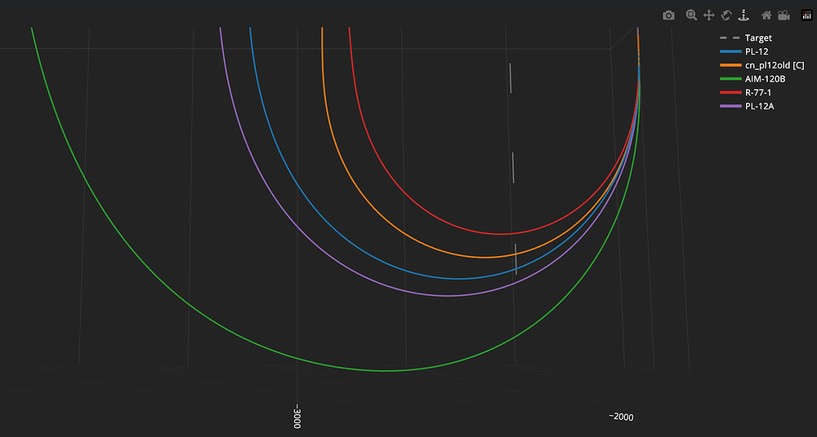Select the Zoom tool in modebar
The width and height of the screenshot is (817, 437).
[691, 15]
